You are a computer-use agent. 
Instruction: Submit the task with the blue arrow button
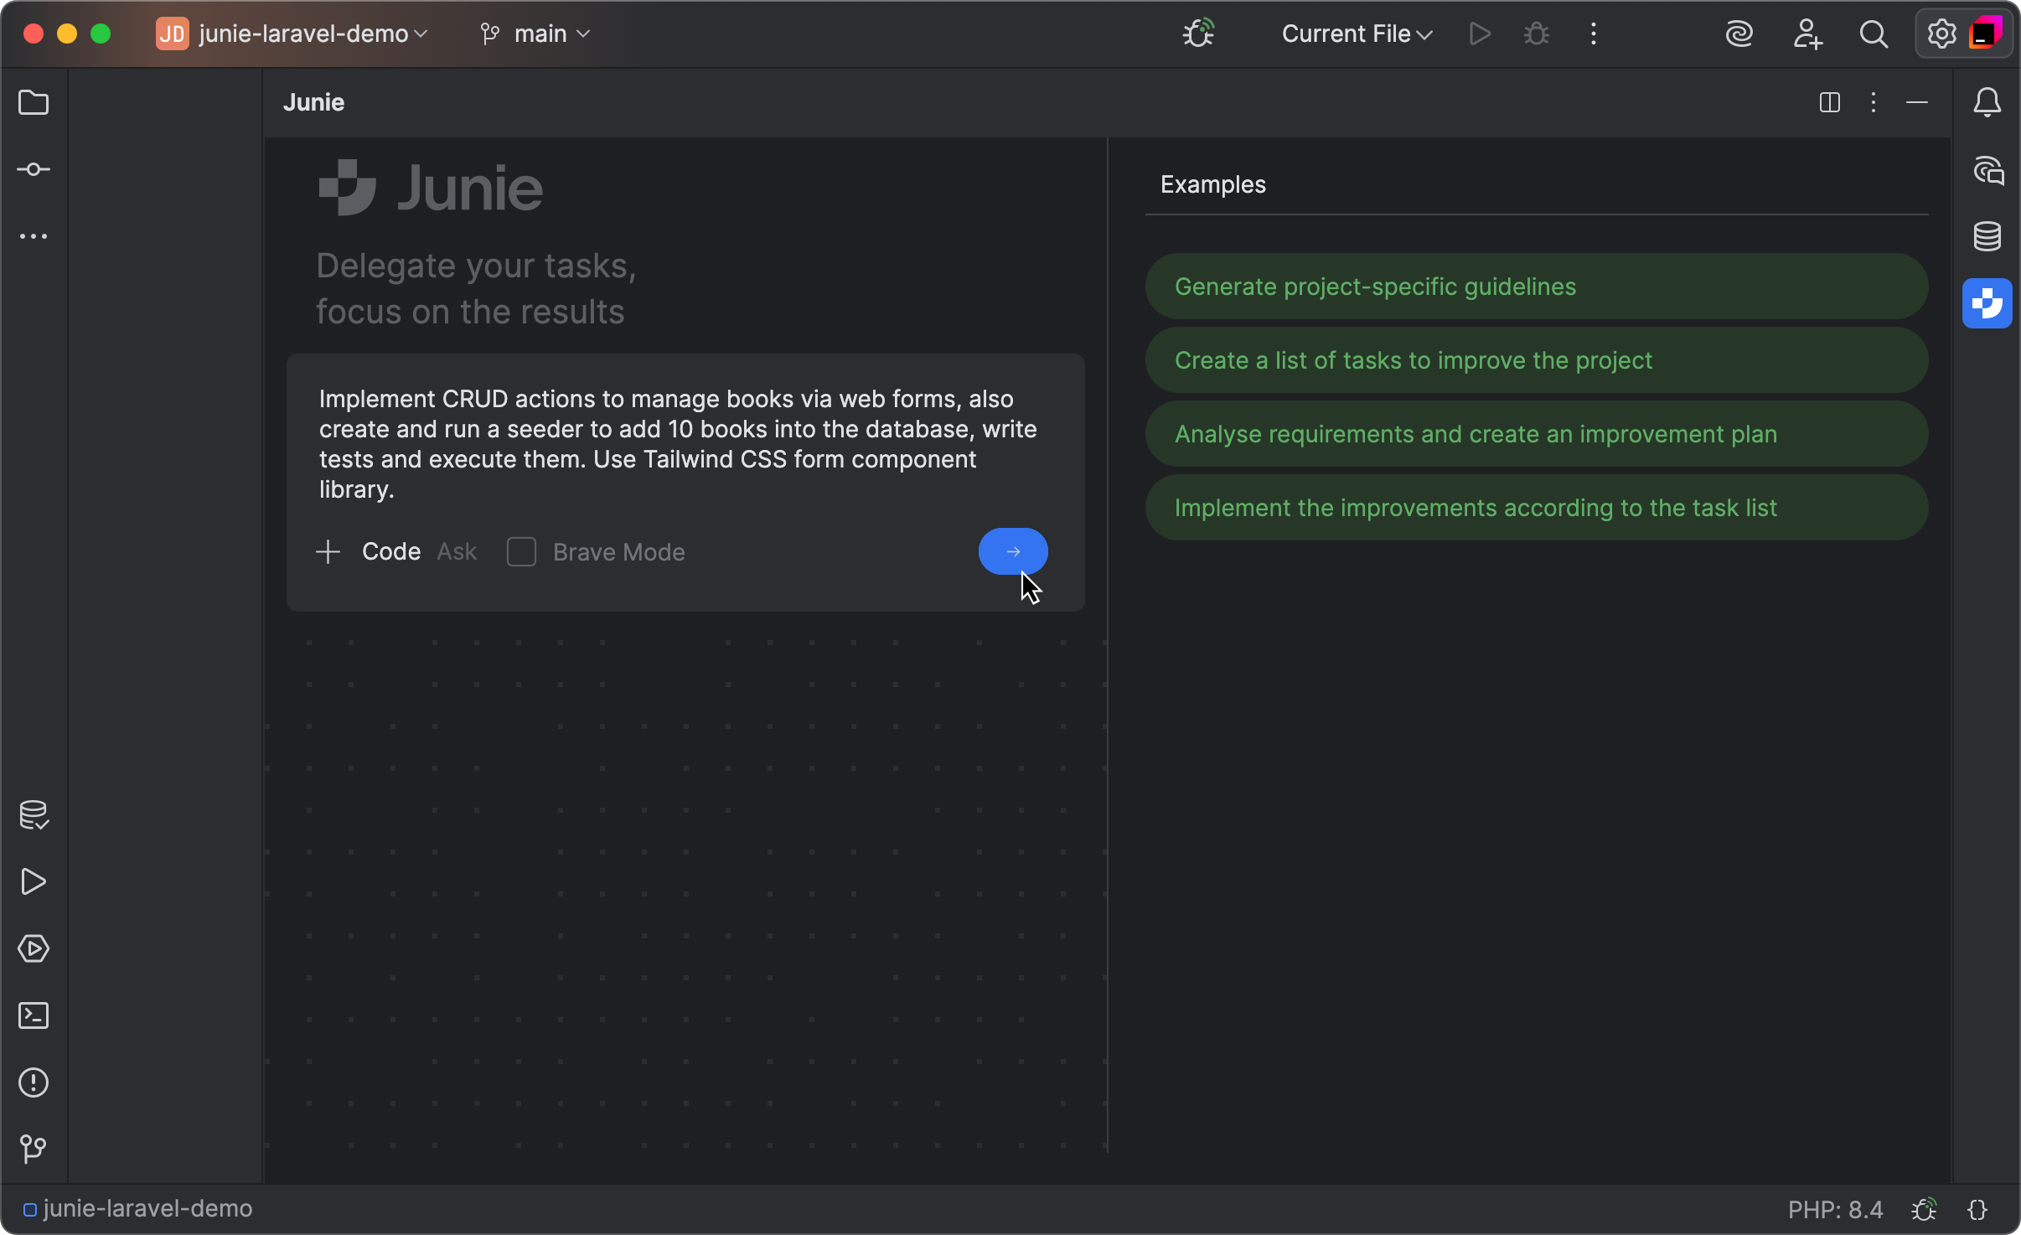click(1013, 551)
